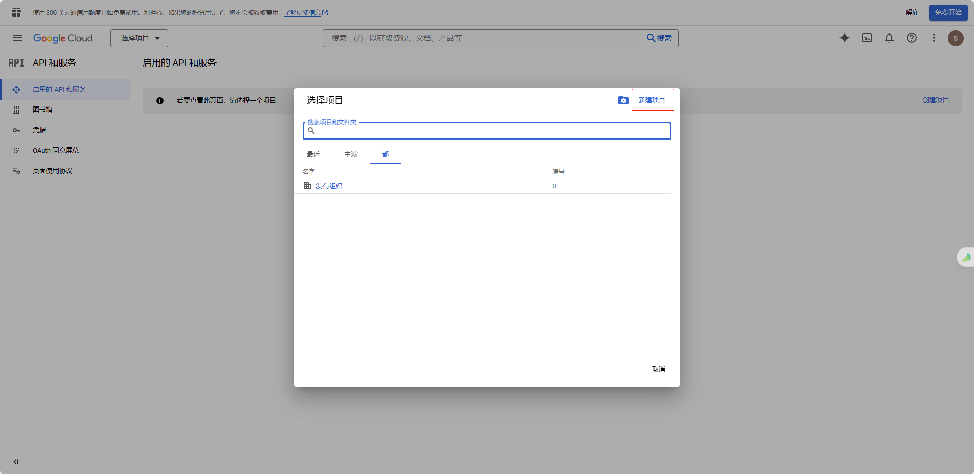
Task: Switch to the 最近 tab
Action: (x=313, y=154)
